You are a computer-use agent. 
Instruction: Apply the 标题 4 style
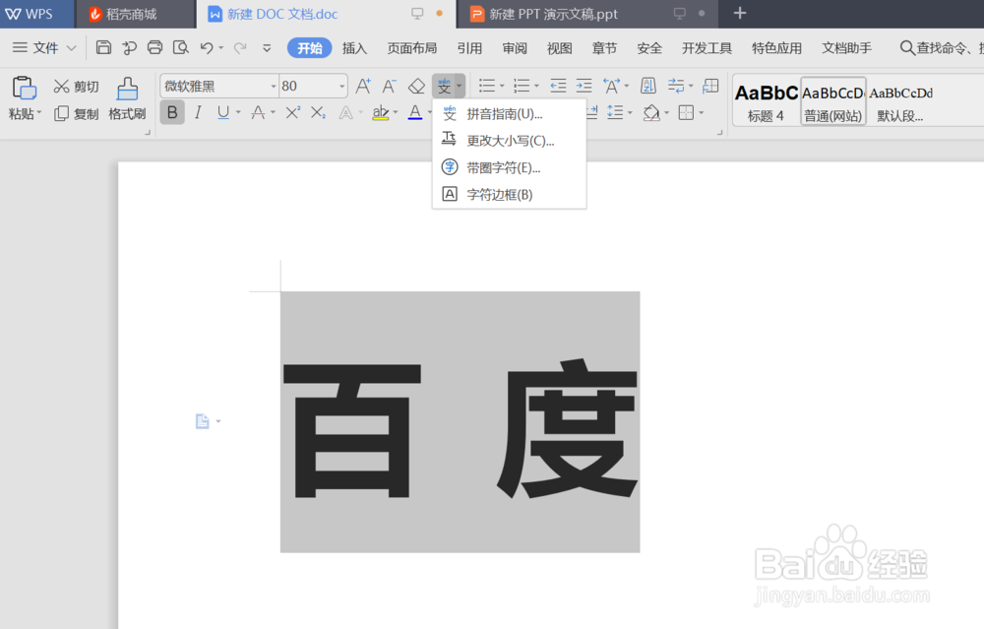click(767, 101)
